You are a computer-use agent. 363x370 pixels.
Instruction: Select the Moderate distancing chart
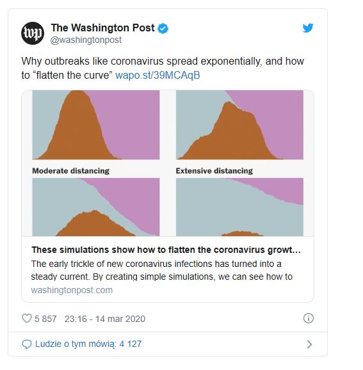click(x=96, y=207)
